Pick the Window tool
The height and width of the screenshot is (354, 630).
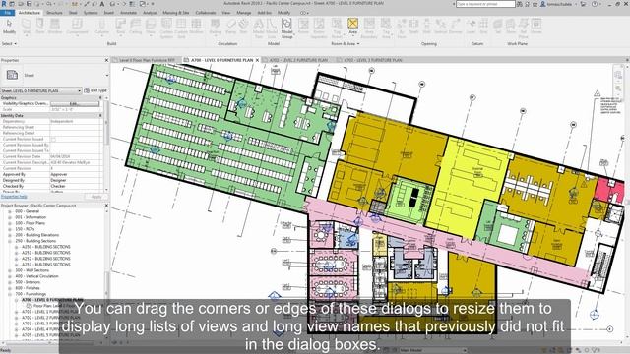coord(55,27)
